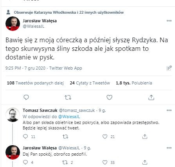Like the 'Daj Pan spokój' reply
Viewport: 175px width, 167px height.
105,162
